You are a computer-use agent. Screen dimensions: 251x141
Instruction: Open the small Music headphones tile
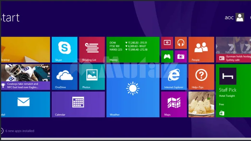pos(181,43)
